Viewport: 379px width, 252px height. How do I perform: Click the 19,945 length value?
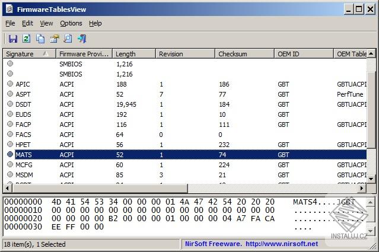click(126, 104)
